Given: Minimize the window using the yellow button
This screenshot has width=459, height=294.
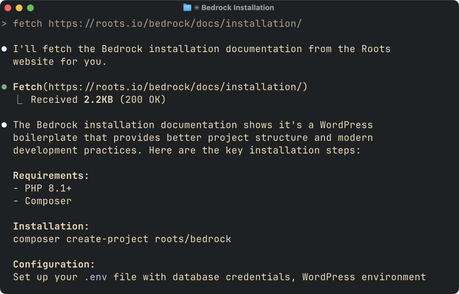Looking at the screenshot, I should pyautogui.click(x=19, y=8).
